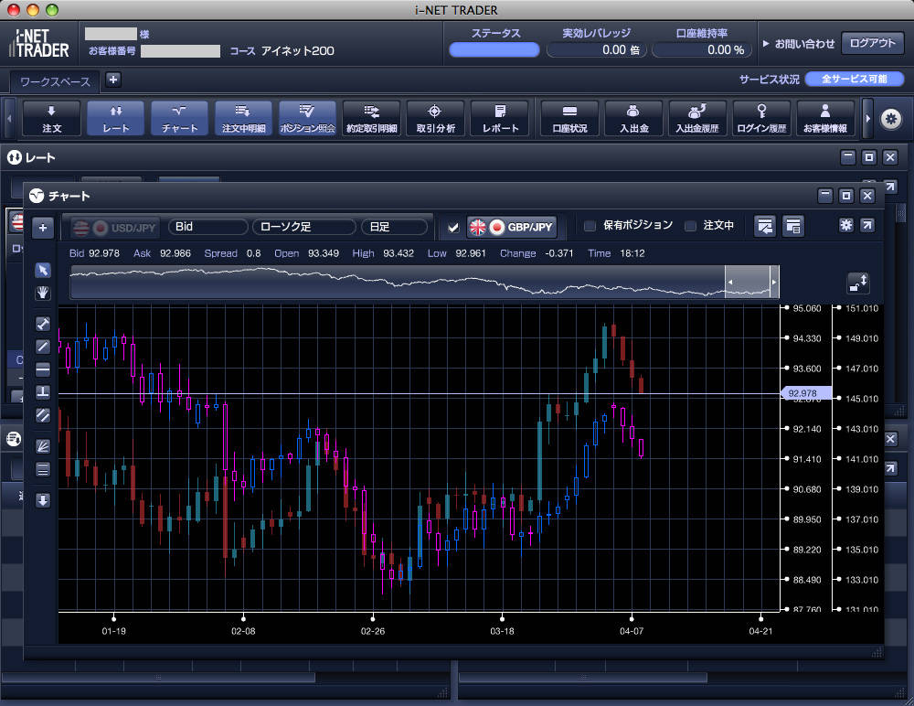This screenshot has width=914, height=706.
Task: Open the ローソク足 chart type dropdown
Action: click(303, 227)
